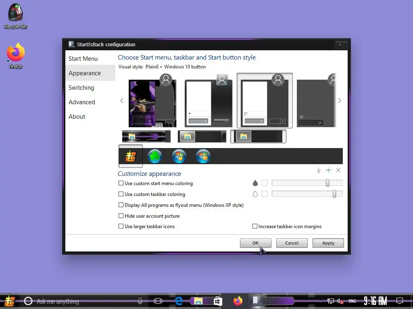This screenshot has width=413, height=309.
Task: Open File Explorer from the taskbar
Action: (198, 301)
